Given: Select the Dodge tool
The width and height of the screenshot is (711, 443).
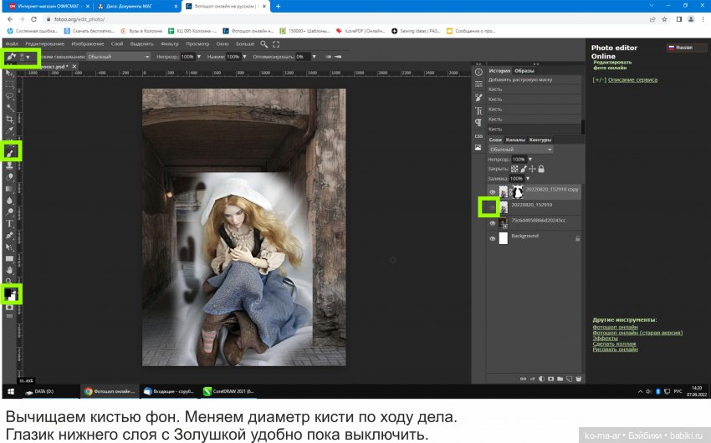Looking at the screenshot, I should pos(9,212).
